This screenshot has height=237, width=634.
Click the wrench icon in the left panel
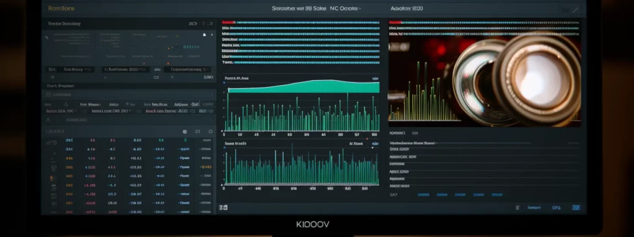pyautogui.click(x=46, y=37)
